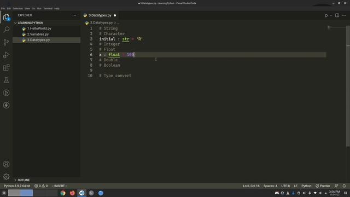Open the taskbar launcher button

4,193
